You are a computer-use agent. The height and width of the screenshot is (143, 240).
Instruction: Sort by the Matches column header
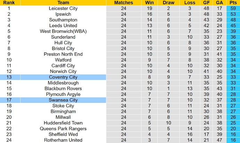pyautogui.click(x=123, y=3)
